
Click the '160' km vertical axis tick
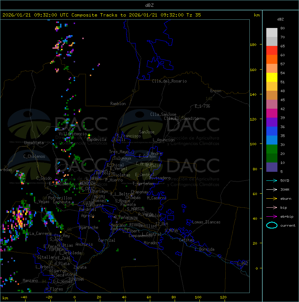click(253, 70)
